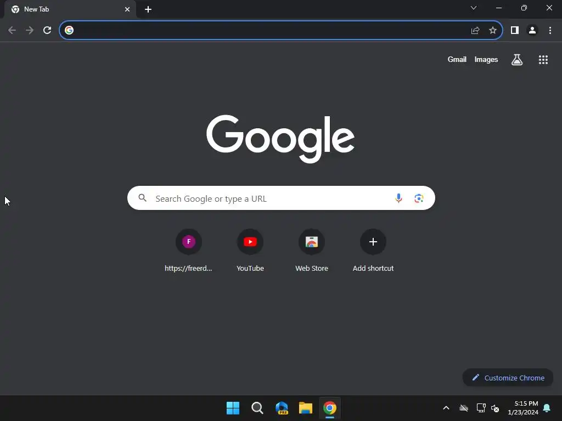Open Search Labs flask icon
Viewport: 562px width, 421px height.
coord(517,60)
